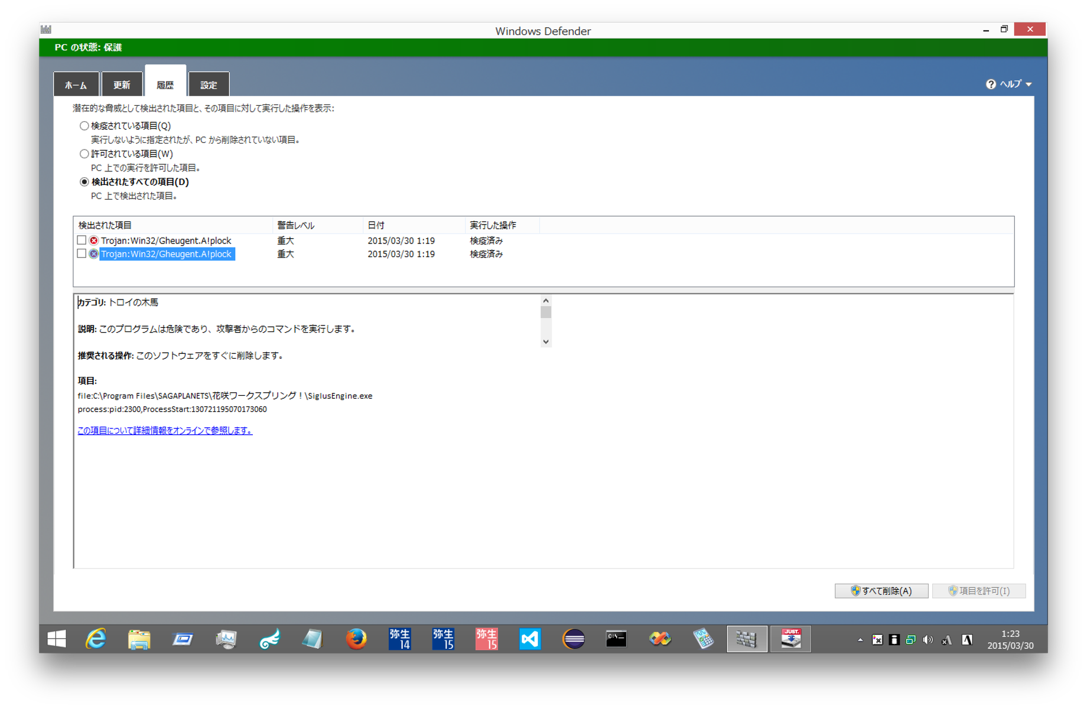The height and width of the screenshot is (709, 1087).
Task: Click the volume speaker tray icon
Action: 928,640
